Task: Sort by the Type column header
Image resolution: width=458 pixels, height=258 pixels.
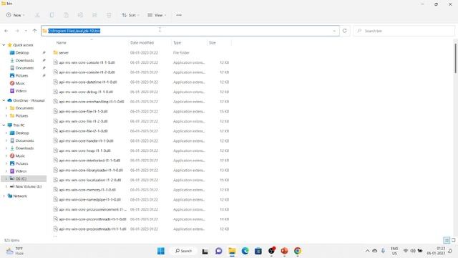Action: pos(177,43)
